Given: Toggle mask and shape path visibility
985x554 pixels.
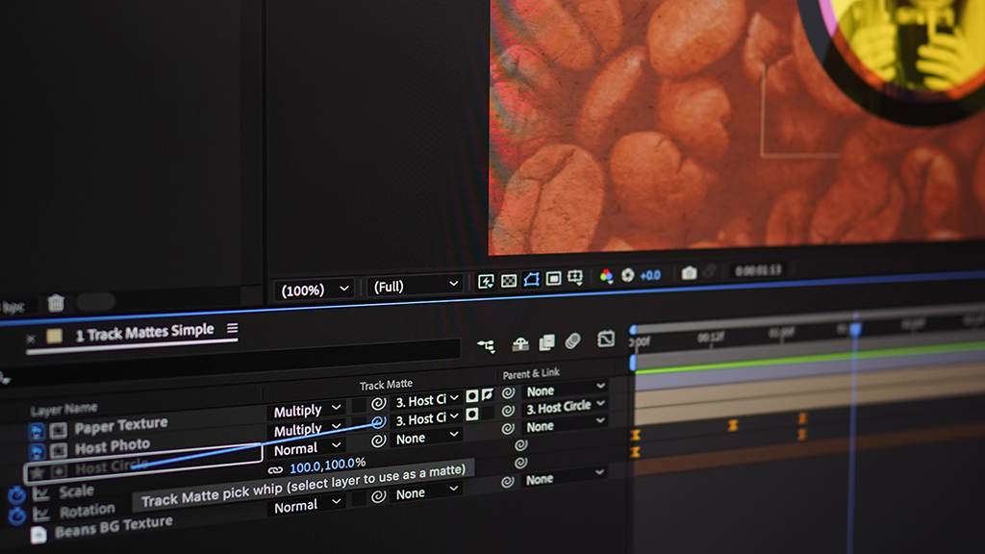Looking at the screenshot, I should [531, 279].
